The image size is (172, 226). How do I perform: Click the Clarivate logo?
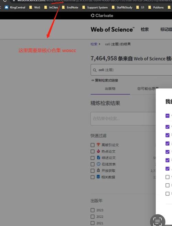point(102,15)
